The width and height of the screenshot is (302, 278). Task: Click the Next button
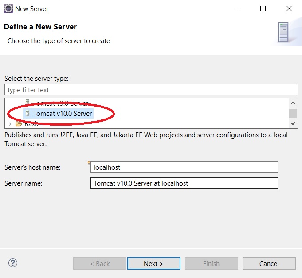154,263
